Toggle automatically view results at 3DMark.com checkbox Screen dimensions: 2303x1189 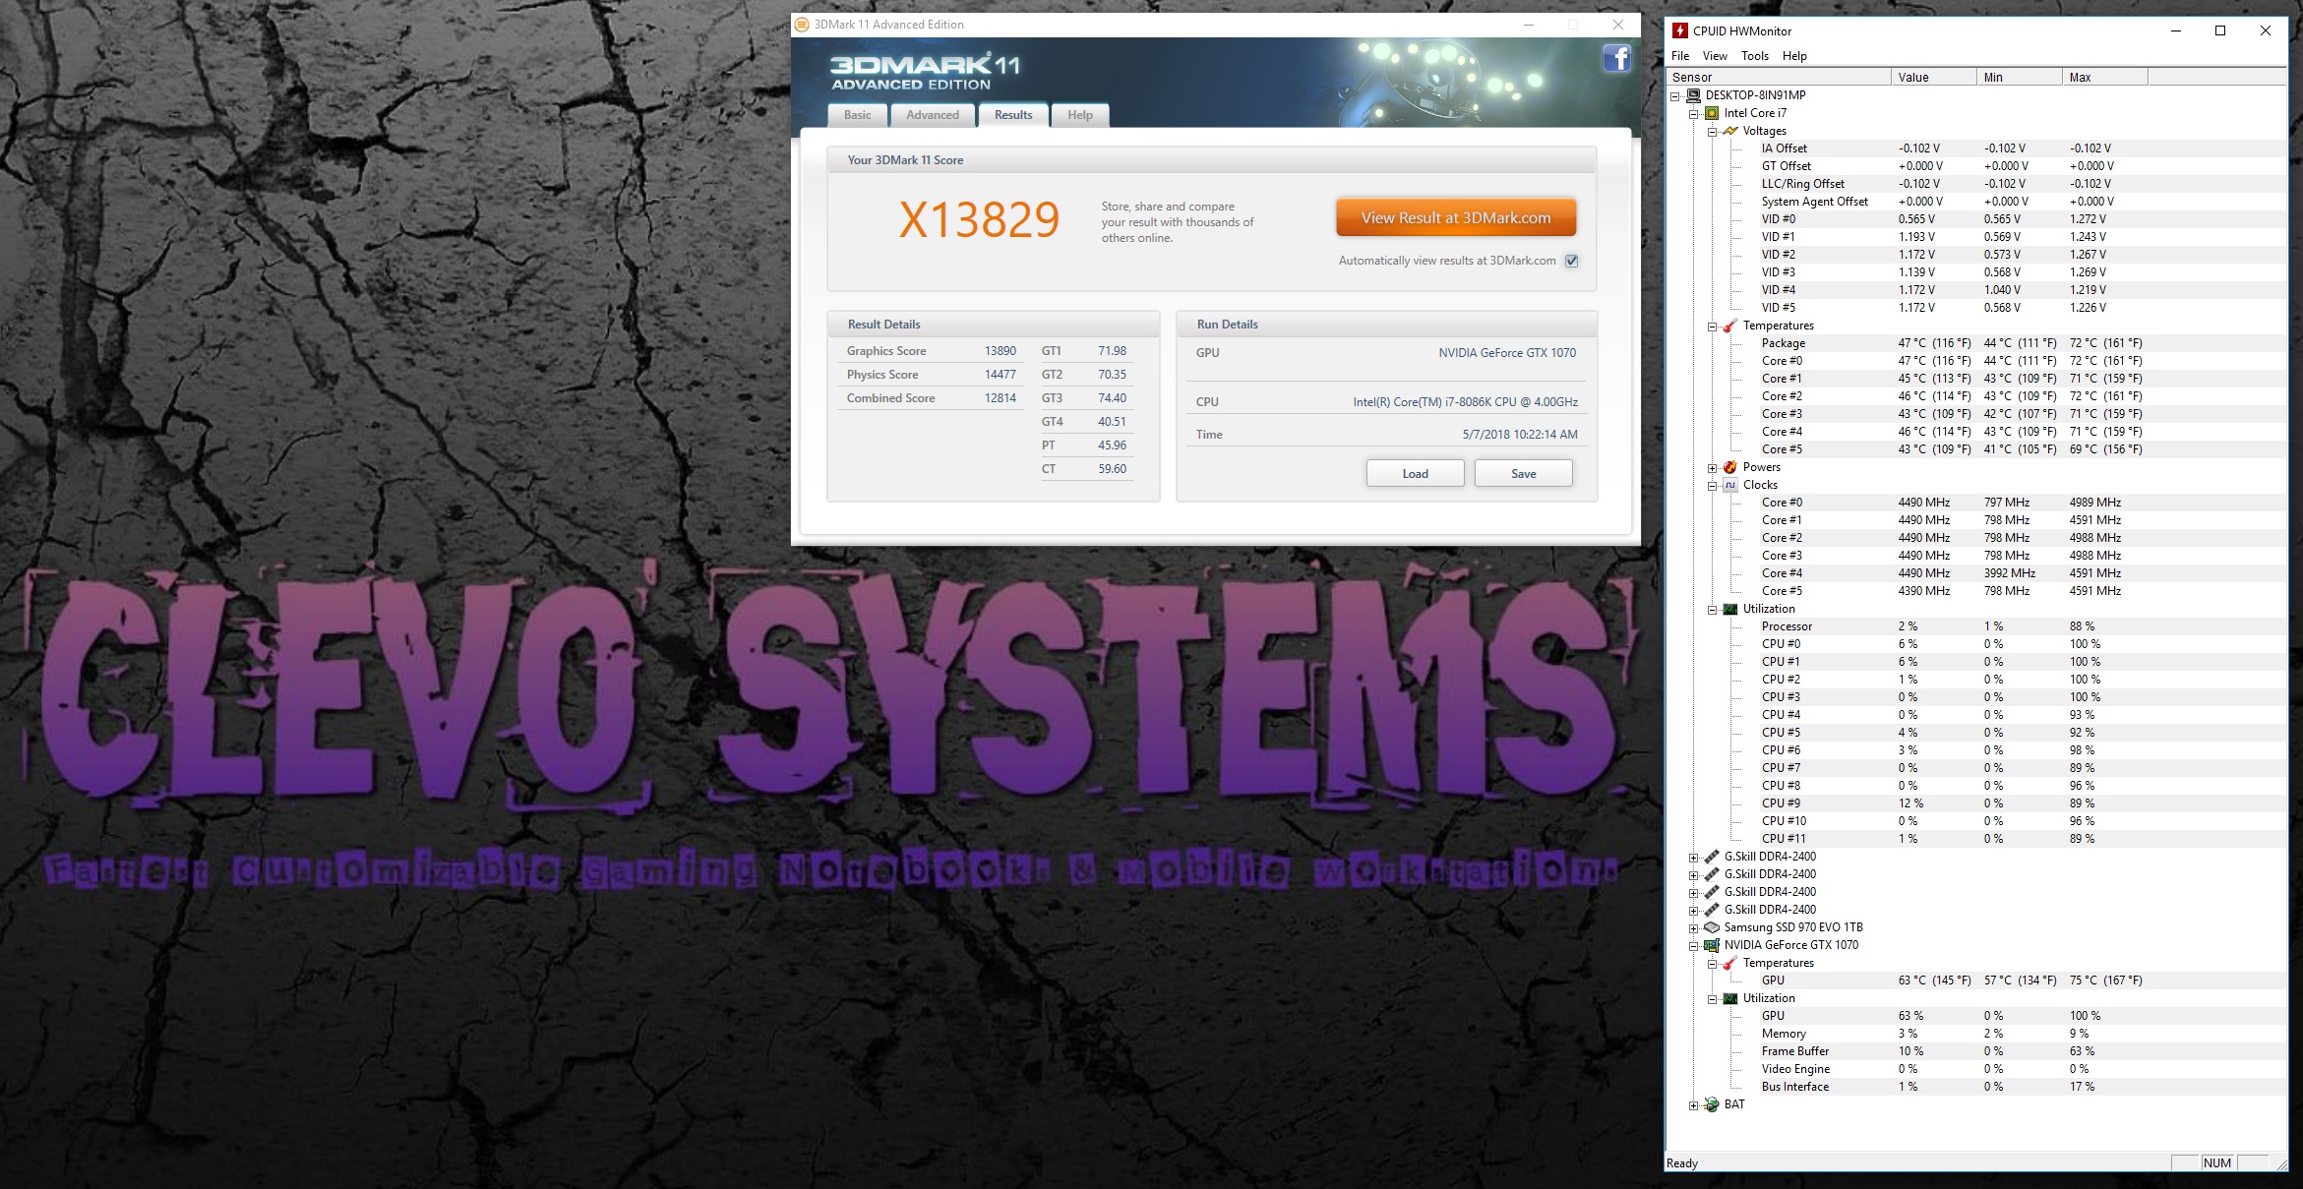pos(1571,261)
